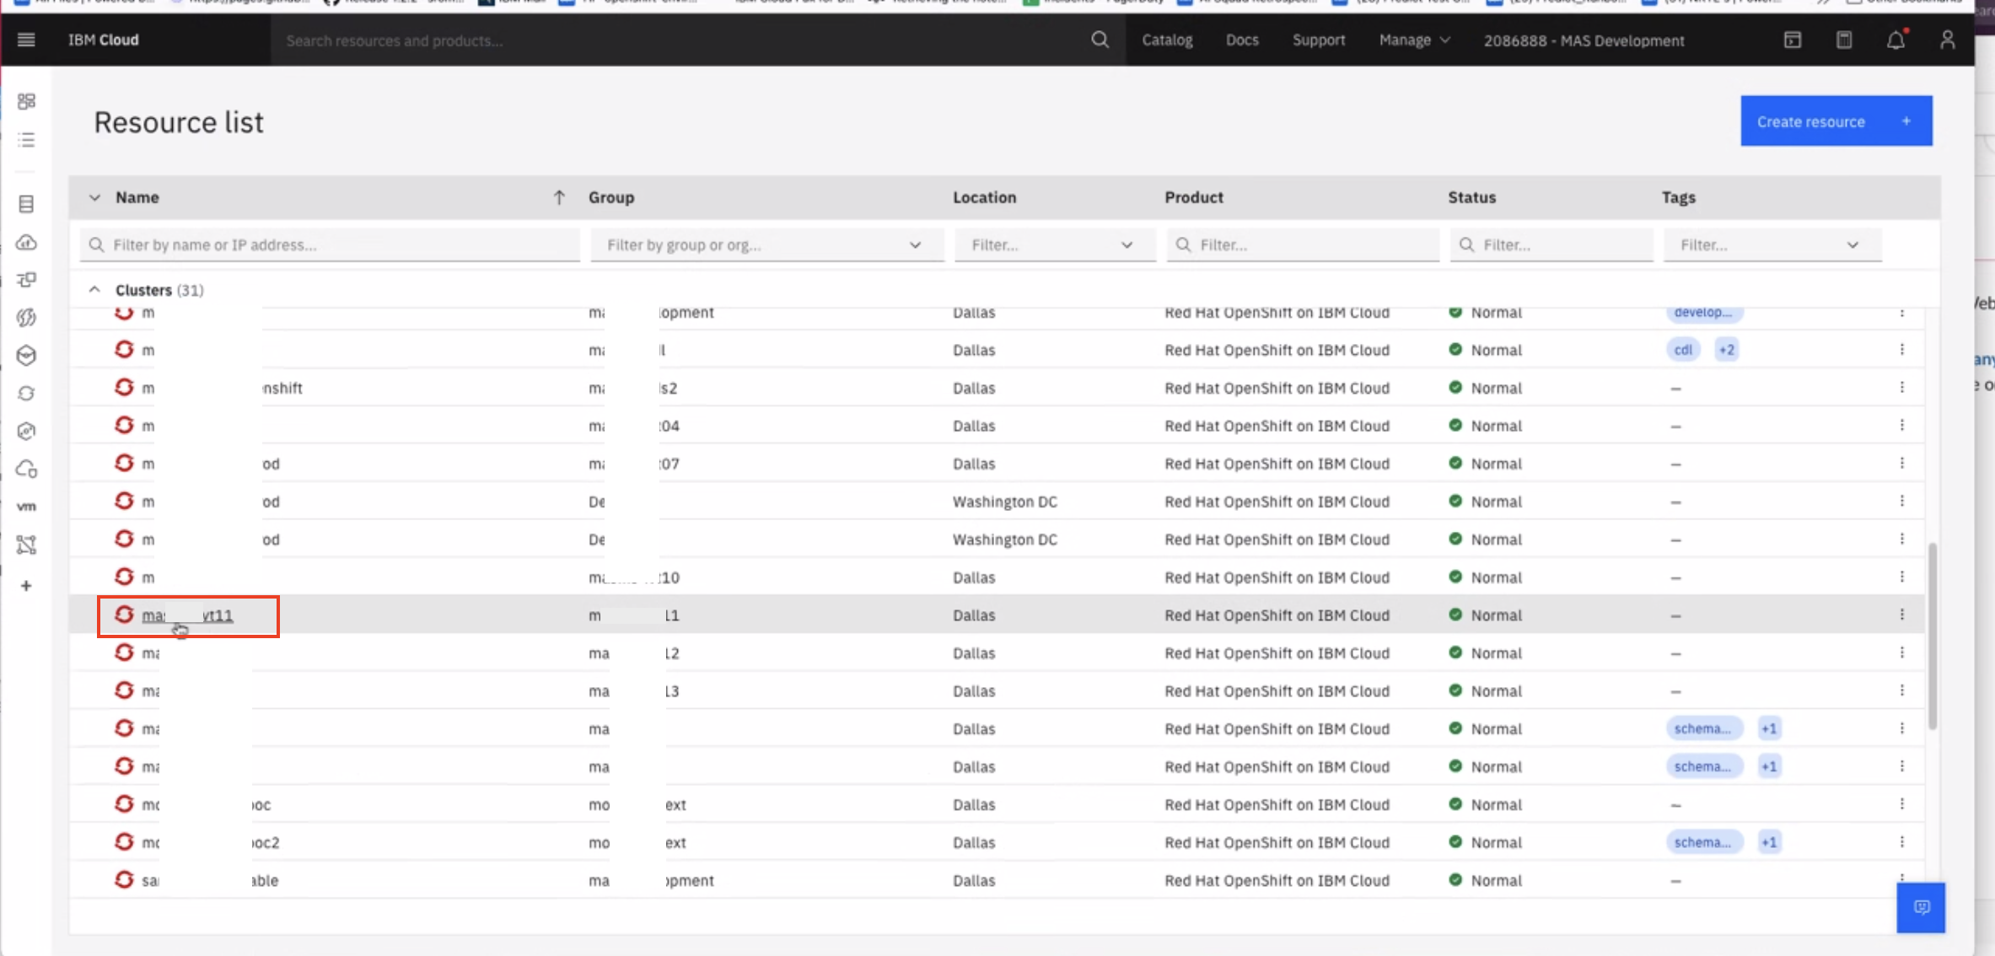Open the cost estimator icon
This screenshot has height=956, width=1995.
[x=1844, y=40]
